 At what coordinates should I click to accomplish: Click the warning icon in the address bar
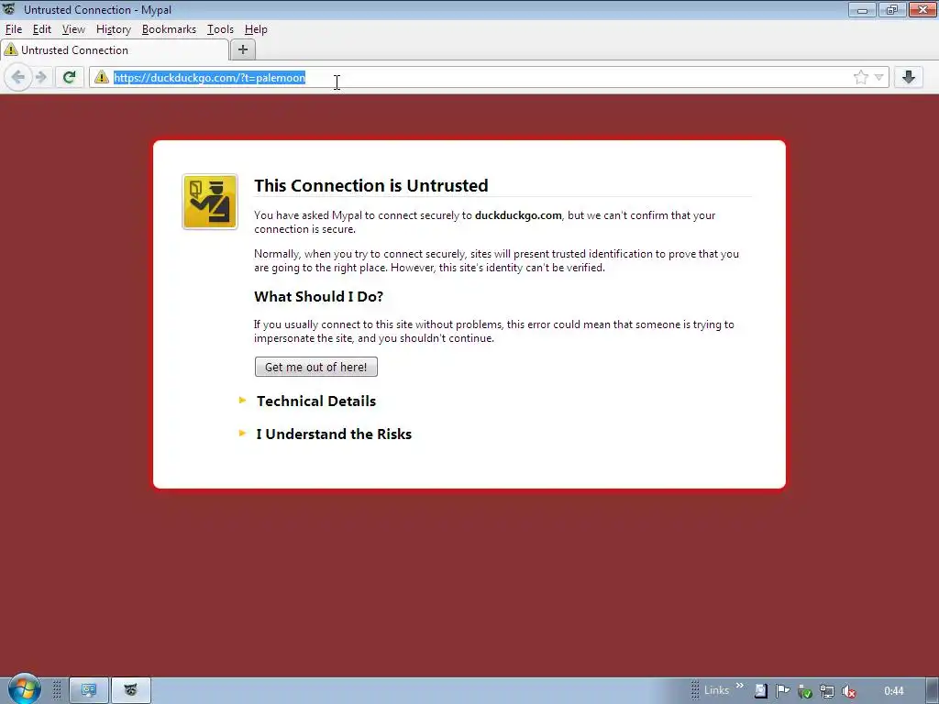pos(102,77)
